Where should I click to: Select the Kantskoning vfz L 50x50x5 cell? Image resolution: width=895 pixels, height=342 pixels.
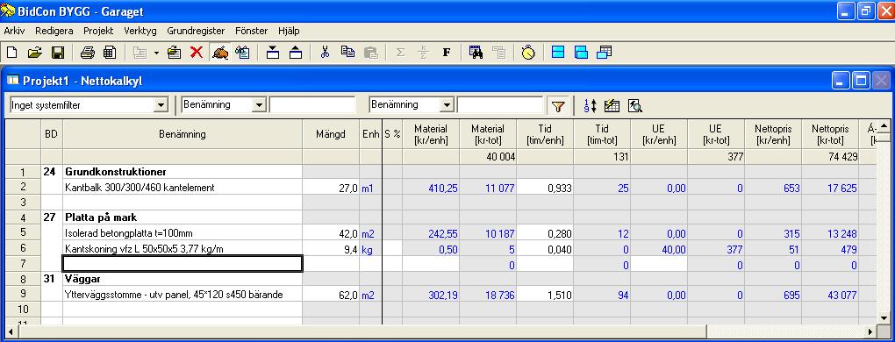183,248
